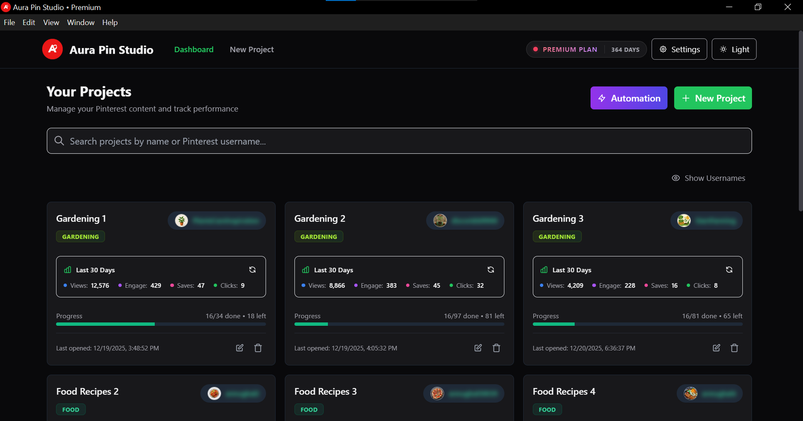The image size is (803, 421).
Task: Delete the Gardening 2 project
Action: coord(496,348)
